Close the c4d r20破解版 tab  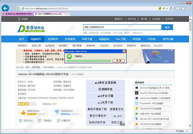pos(65,14)
